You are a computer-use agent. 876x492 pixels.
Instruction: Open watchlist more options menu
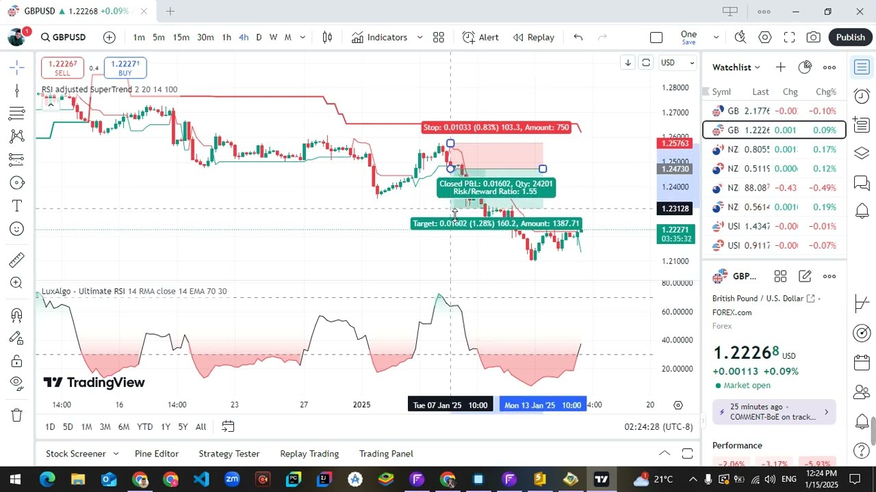coord(829,67)
